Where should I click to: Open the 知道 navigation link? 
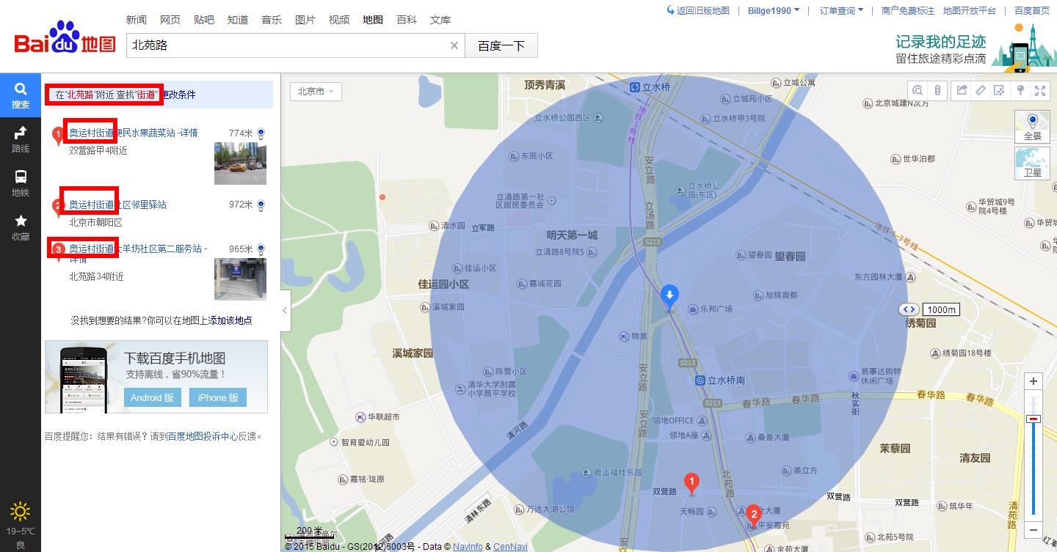pyautogui.click(x=238, y=20)
